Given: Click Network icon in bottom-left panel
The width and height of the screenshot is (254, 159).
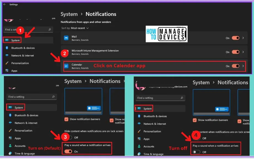Looking at the screenshot, I should point(10,123).
